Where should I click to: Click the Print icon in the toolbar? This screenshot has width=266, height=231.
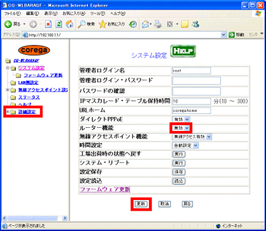pyautogui.click(x=158, y=25)
